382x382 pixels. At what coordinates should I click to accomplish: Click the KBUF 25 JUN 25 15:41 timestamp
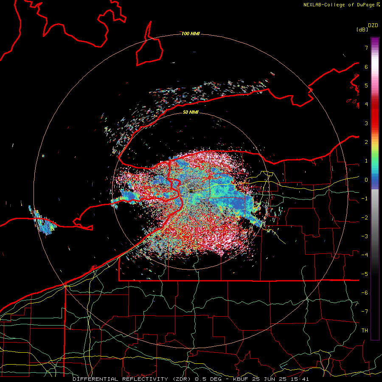[271, 379]
